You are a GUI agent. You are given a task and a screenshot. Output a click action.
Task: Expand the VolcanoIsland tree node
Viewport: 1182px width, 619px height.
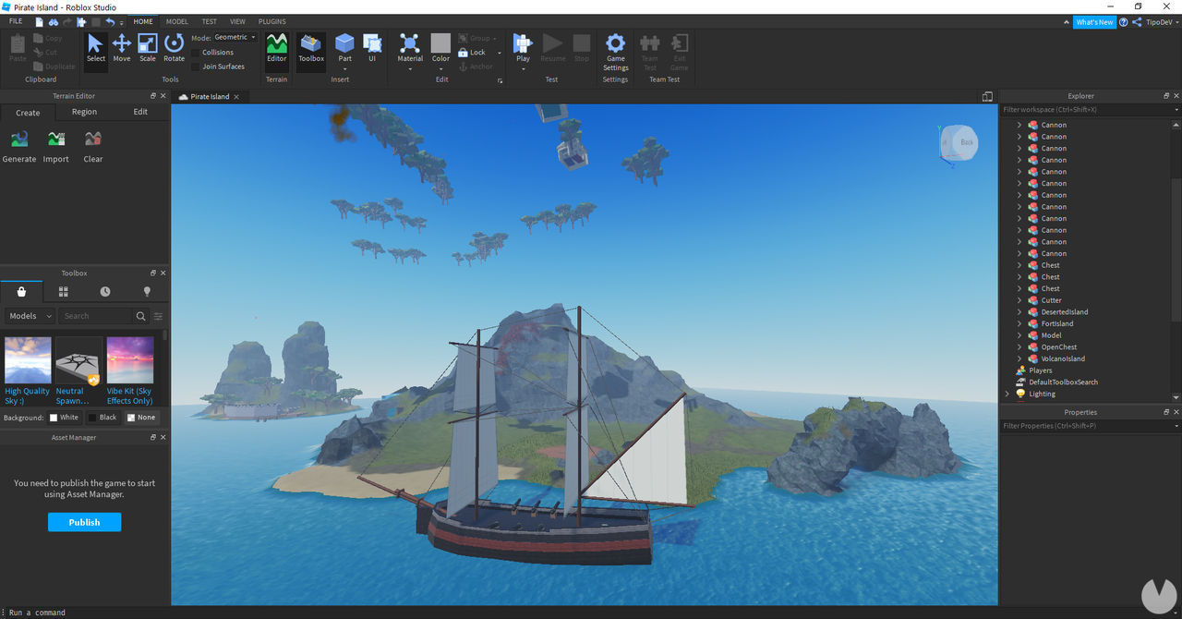(x=1019, y=359)
